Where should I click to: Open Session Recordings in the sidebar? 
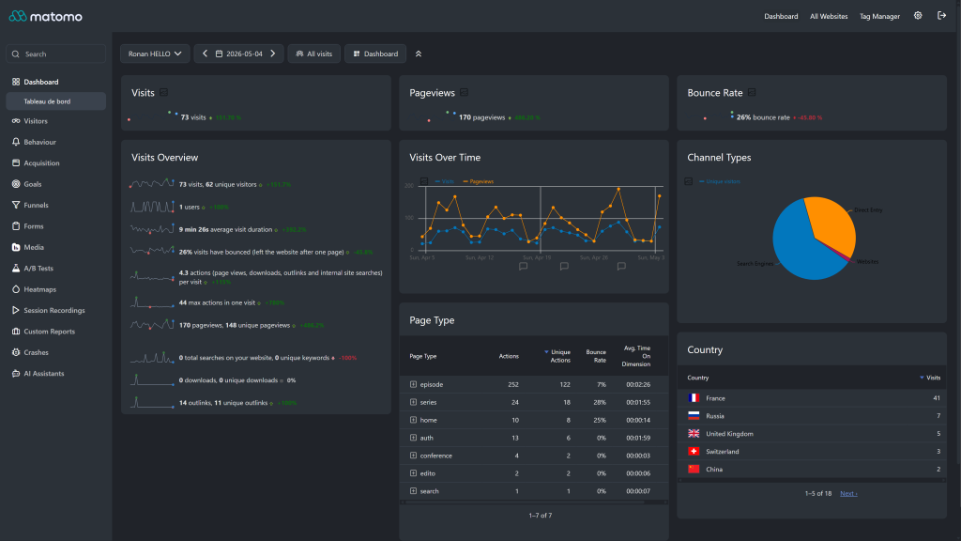click(x=53, y=310)
